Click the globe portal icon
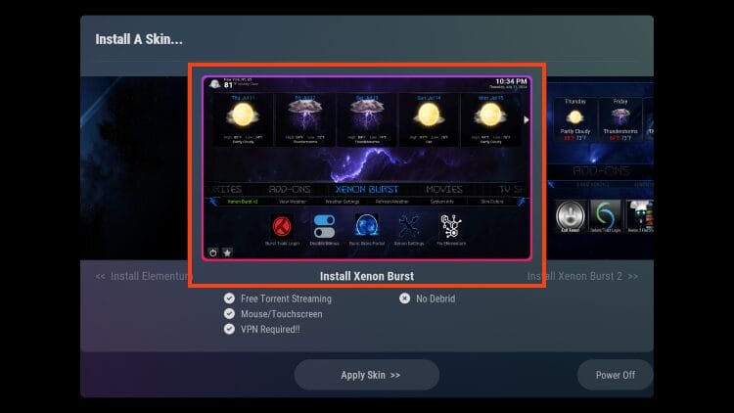734x413 pixels. 367,227
